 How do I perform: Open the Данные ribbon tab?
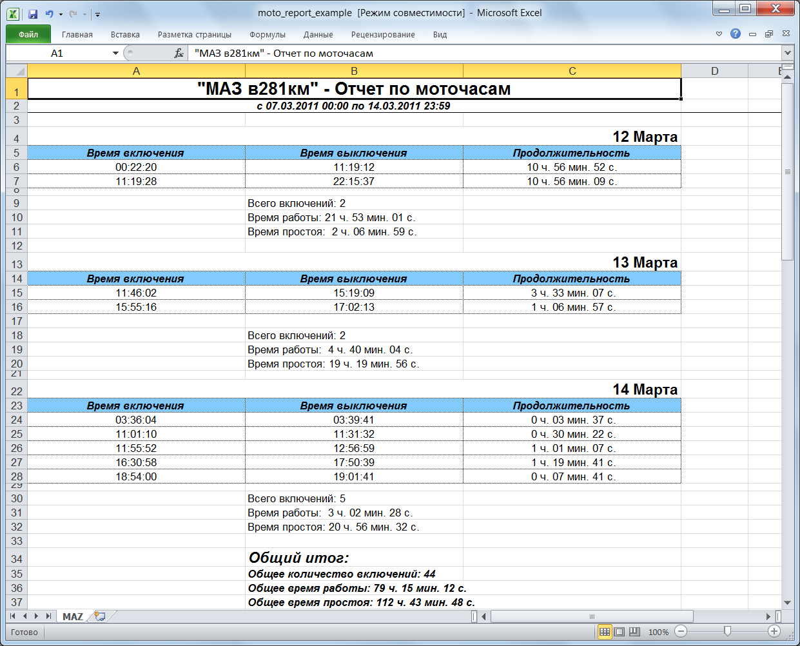(x=318, y=35)
